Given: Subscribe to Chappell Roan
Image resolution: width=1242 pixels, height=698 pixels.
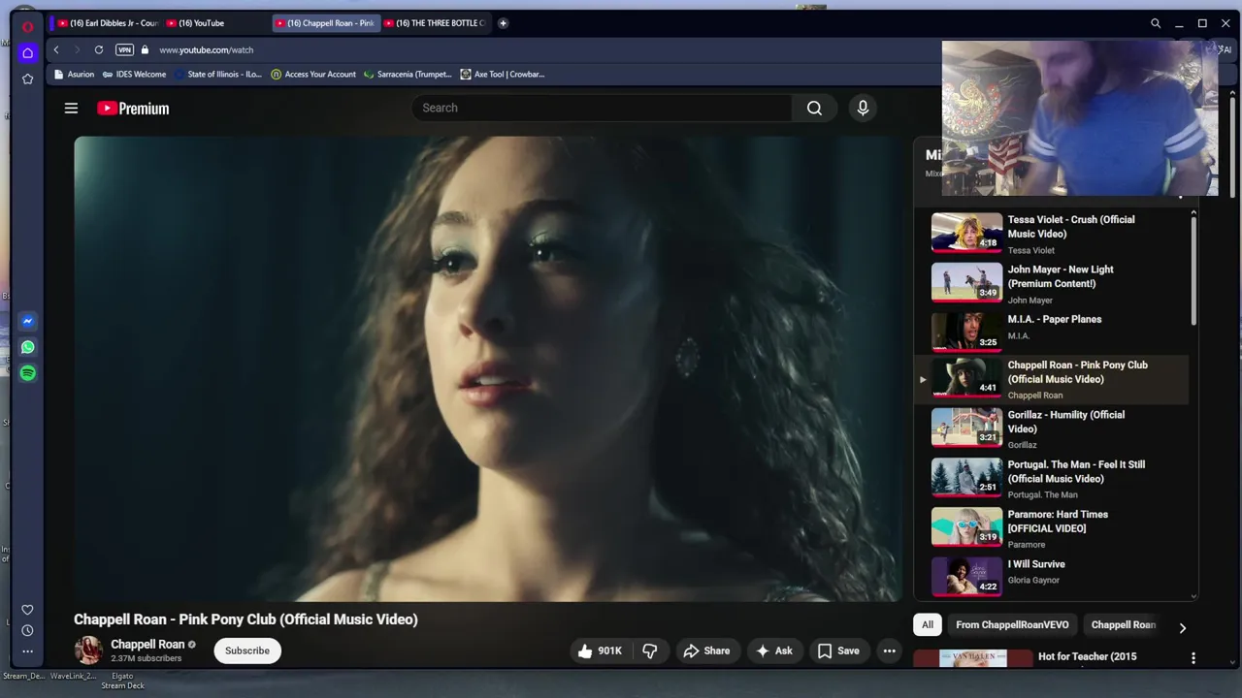Looking at the screenshot, I should [x=247, y=650].
